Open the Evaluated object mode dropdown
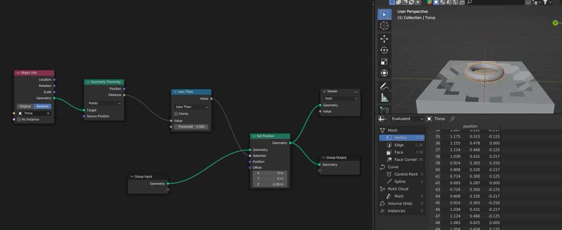Viewport: 562px width, 230px height. pos(407,119)
